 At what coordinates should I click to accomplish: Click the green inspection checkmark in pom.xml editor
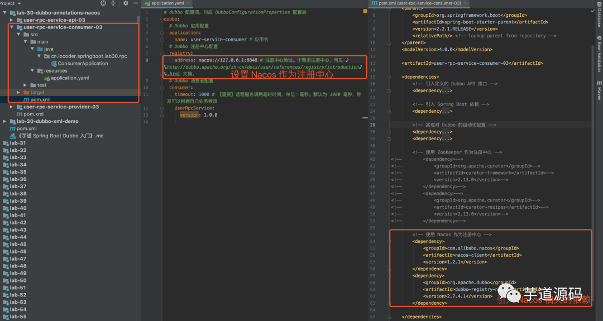pyautogui.click(x=592, y=11)
